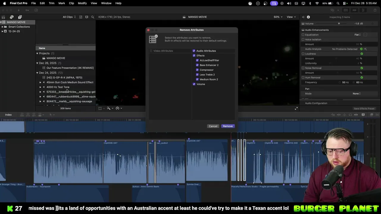Enter full screen viewer with arrows icon

tap(296, 108)
